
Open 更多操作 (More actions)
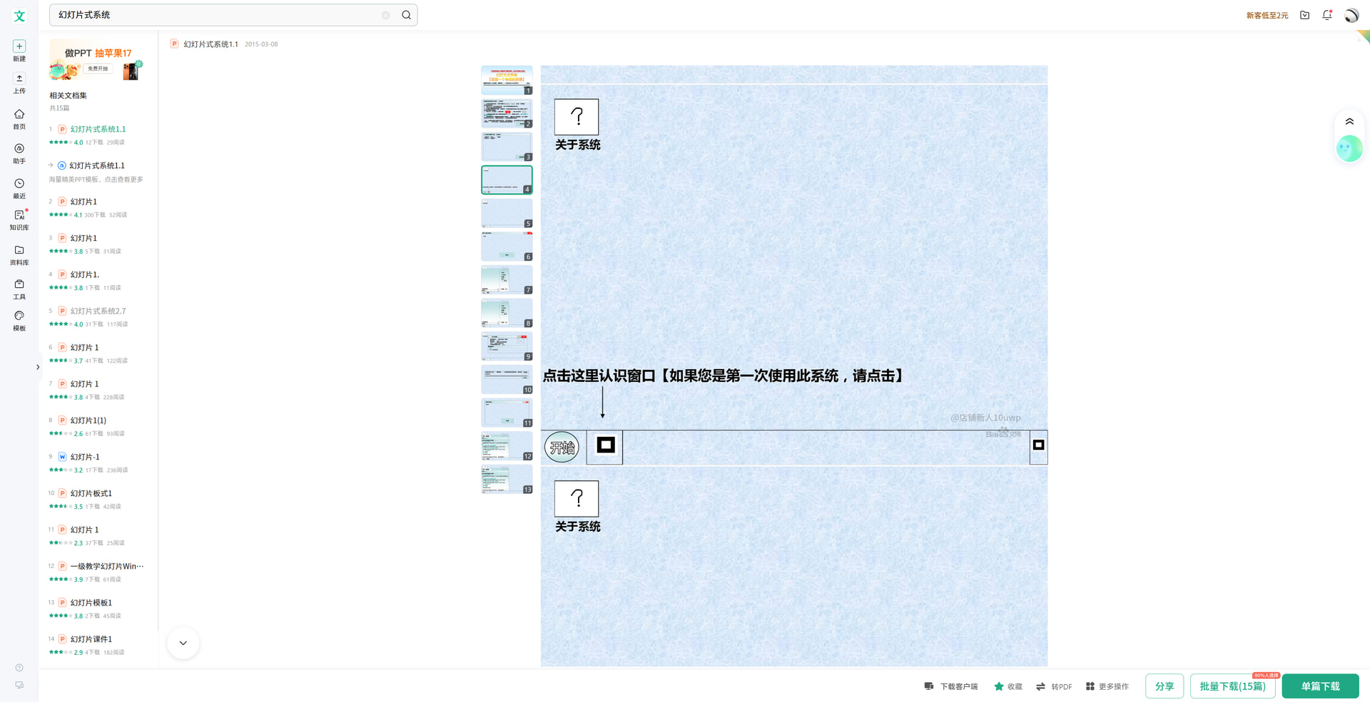(x=1107, y=686)
